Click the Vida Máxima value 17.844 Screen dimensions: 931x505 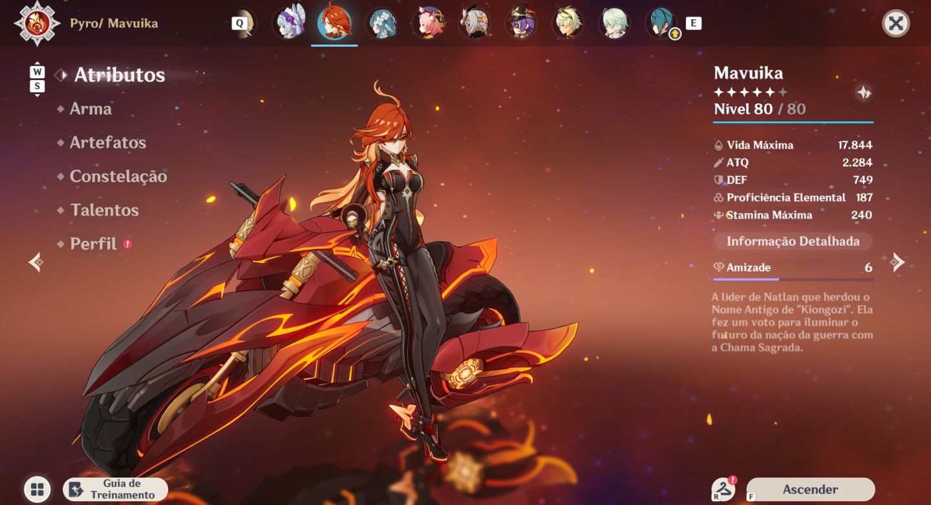[855, 145]
